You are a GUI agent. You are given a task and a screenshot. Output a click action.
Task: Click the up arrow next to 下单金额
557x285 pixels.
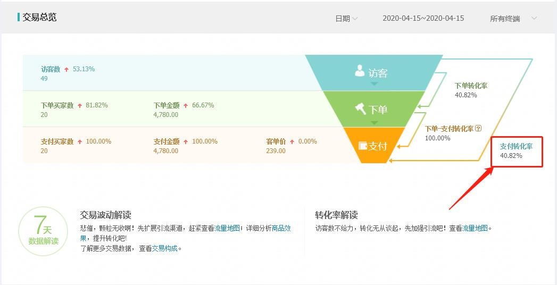click(186, 106)
